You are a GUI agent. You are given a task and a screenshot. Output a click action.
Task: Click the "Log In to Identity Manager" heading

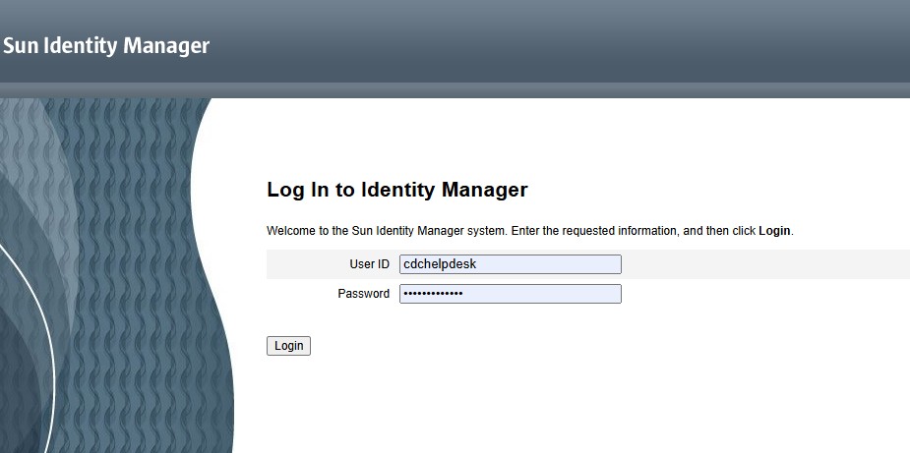point(396,190)
